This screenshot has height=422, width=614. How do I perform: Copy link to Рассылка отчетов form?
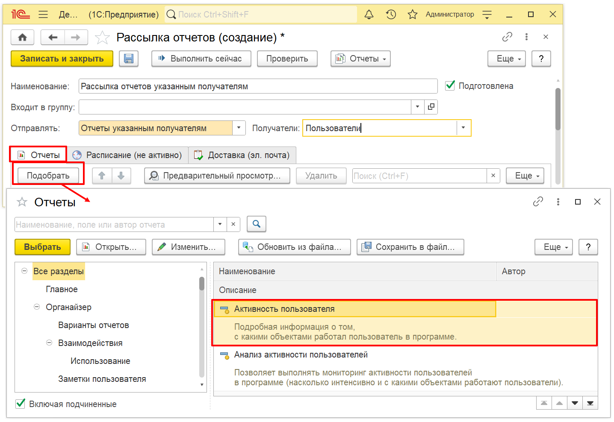(507, 37)
